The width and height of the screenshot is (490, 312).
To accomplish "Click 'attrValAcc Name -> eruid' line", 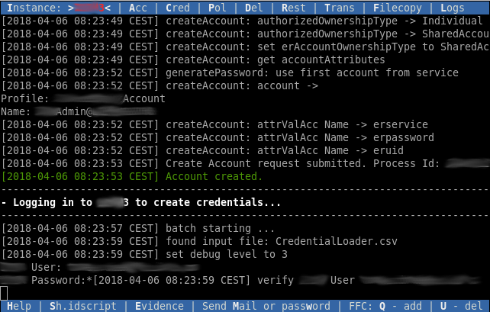I will pyautogui.click(x=202, y=150).
